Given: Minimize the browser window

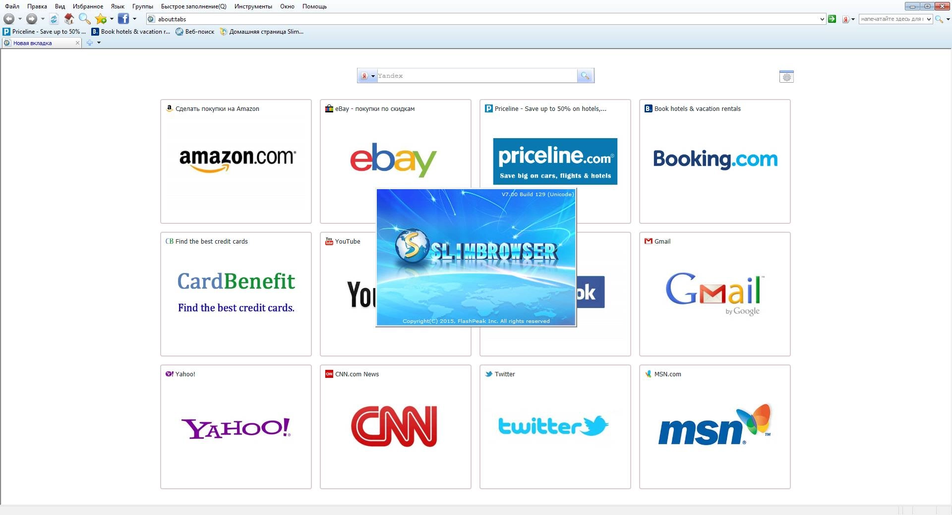Looking at the screenshot, I should (912, 6).
